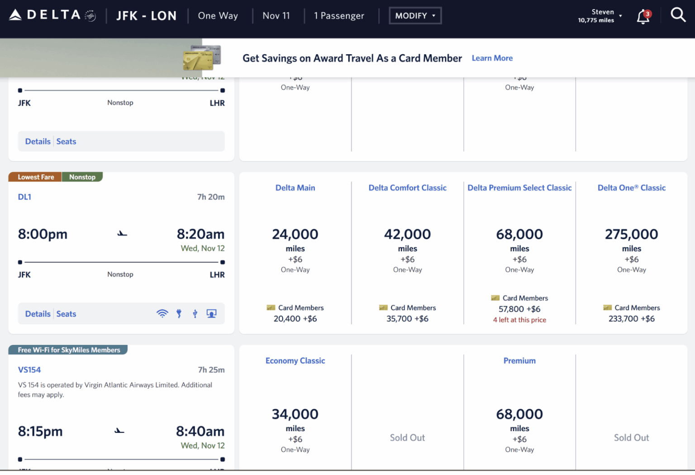This screenshot has height=475, width=695.
Task: Click the search magnifier icon
Action: pos(678,15)
